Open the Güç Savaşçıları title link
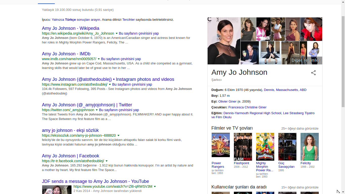 286,165
